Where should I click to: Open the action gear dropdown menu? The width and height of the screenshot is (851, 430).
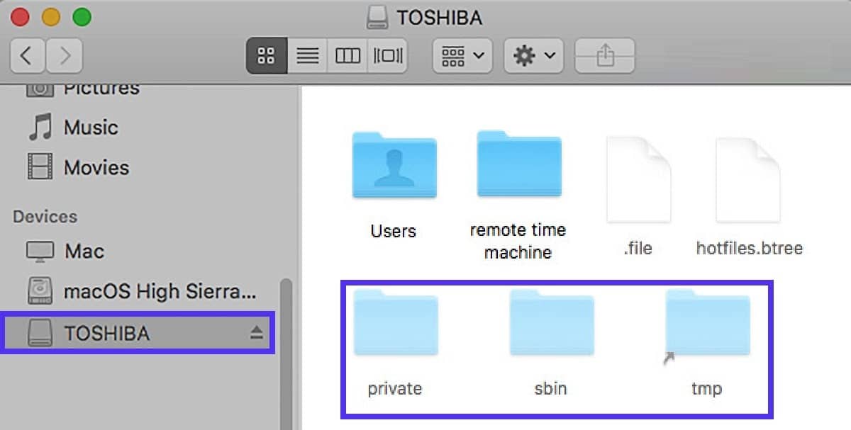pyautogui.click(x=533, y=55)
